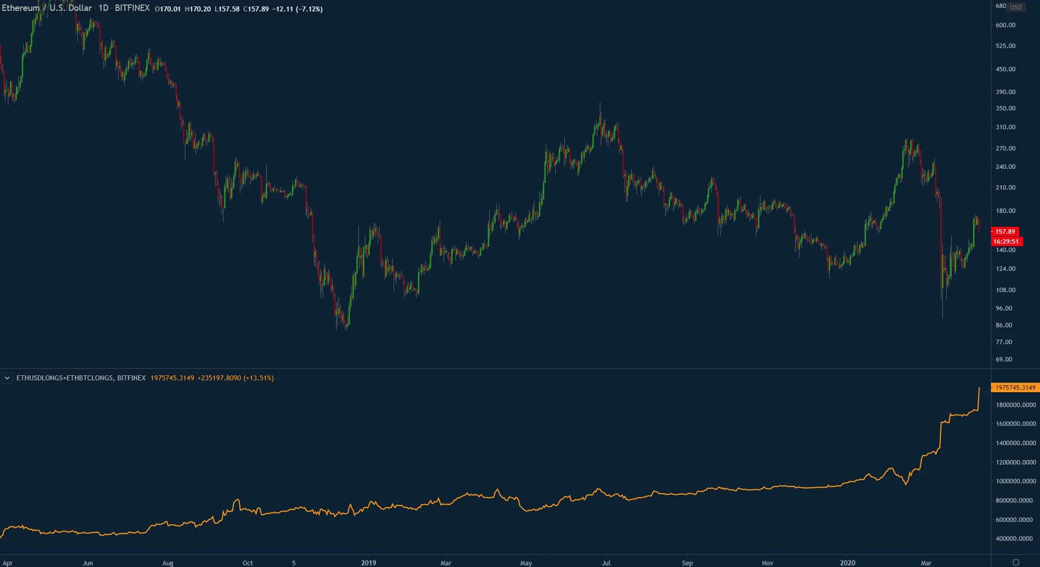Screen dimensions: 1040x567
Task: Open the interval dropdown via 1D text
Action: click(104, 8)
